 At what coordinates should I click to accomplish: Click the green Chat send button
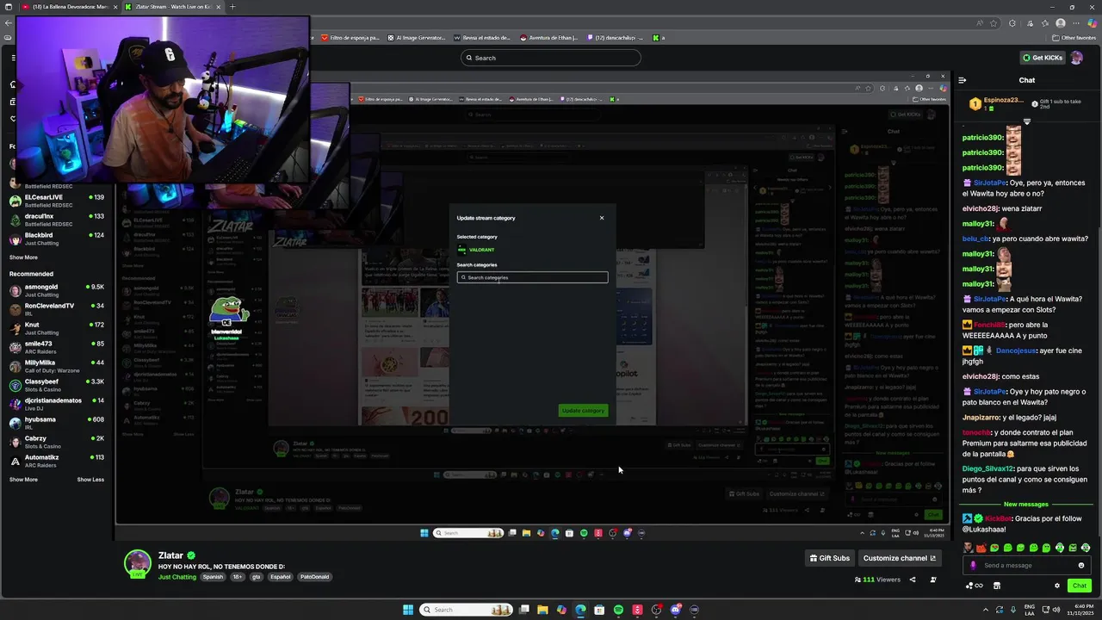1079,586
